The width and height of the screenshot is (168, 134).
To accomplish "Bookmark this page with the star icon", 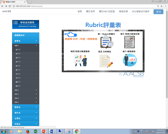I will pyautogui.click(x=161, y=6).
